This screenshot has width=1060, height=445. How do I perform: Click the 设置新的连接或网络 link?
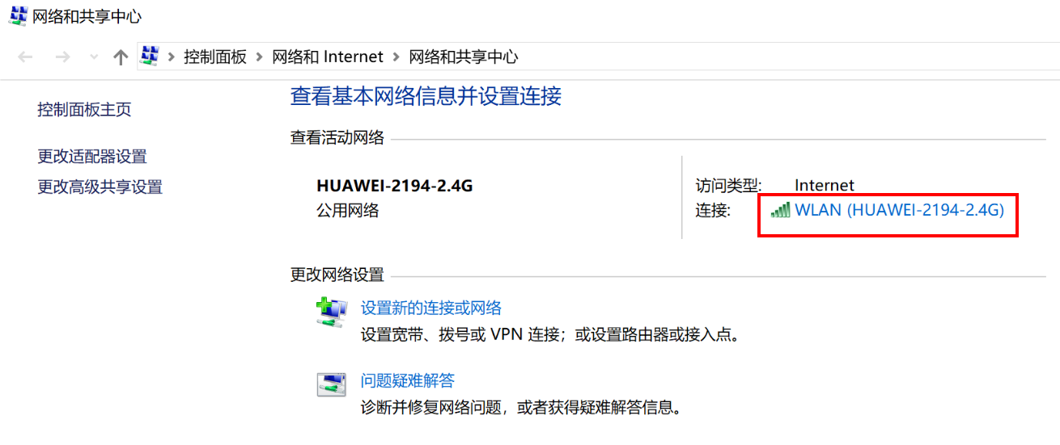431,308
